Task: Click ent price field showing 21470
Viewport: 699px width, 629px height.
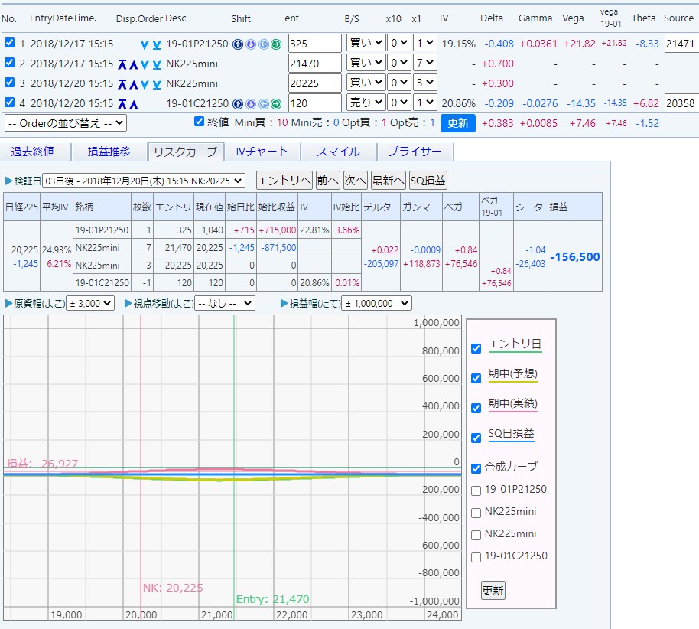Action: pos(315,64)
